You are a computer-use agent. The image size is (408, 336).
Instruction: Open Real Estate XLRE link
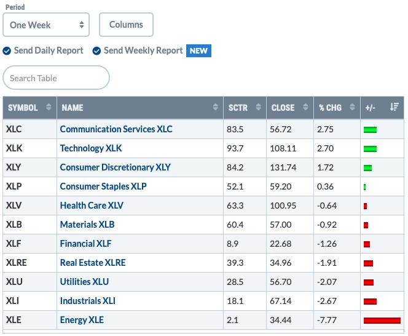(93, 263)
